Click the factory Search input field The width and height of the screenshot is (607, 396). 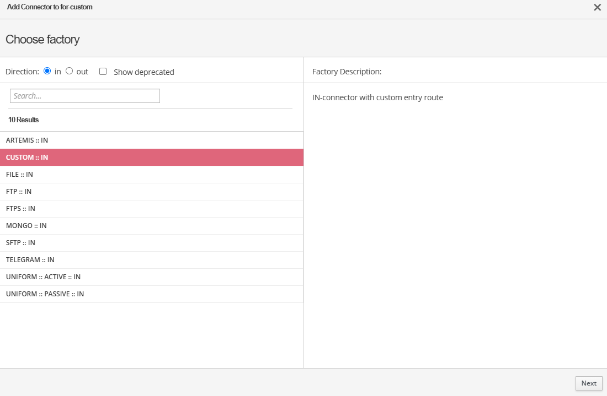(85, 96)
